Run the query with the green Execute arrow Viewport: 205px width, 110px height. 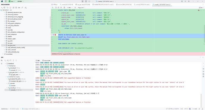coord(53,8)
